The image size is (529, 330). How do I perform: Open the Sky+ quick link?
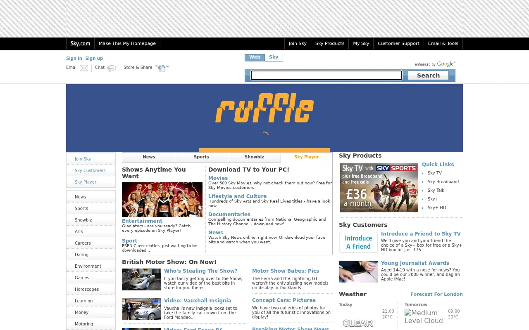point(433,199)
